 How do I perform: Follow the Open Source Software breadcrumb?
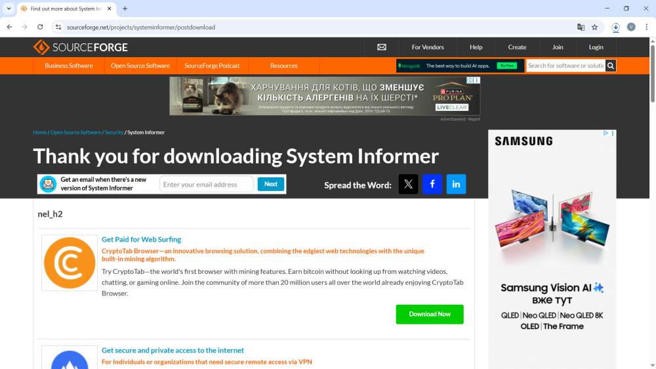point(75,133)
